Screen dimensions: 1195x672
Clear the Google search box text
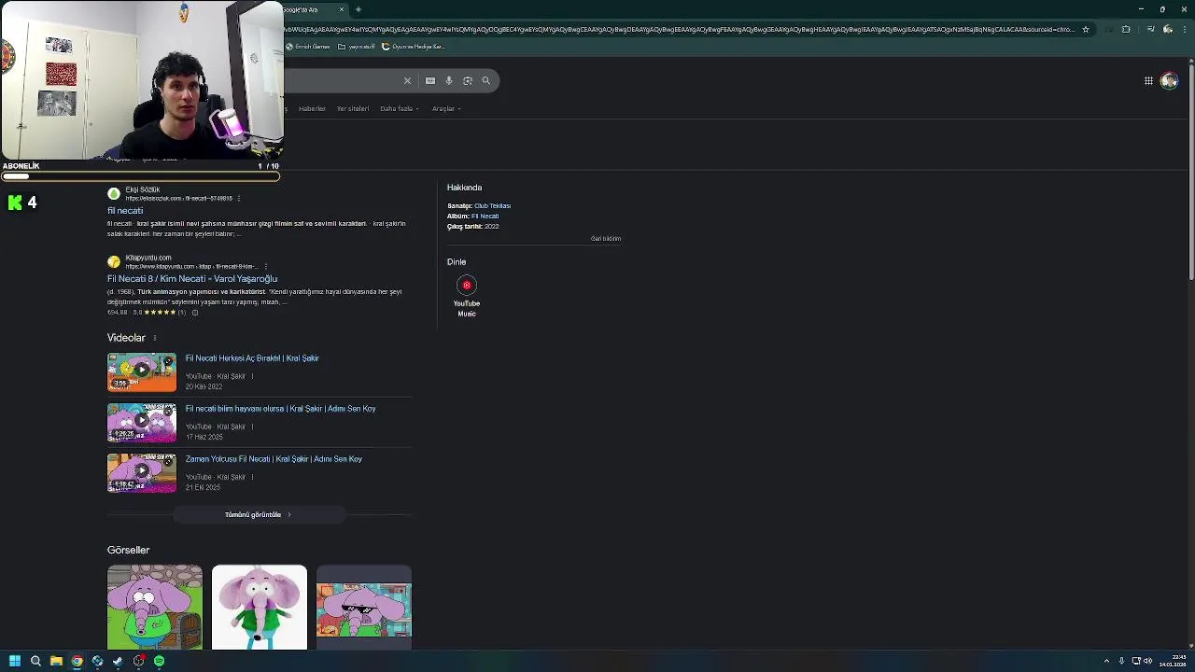407,81
